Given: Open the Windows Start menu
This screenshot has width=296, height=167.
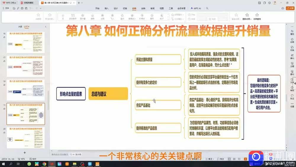Looking at the screenshot, I should [3, 164].
